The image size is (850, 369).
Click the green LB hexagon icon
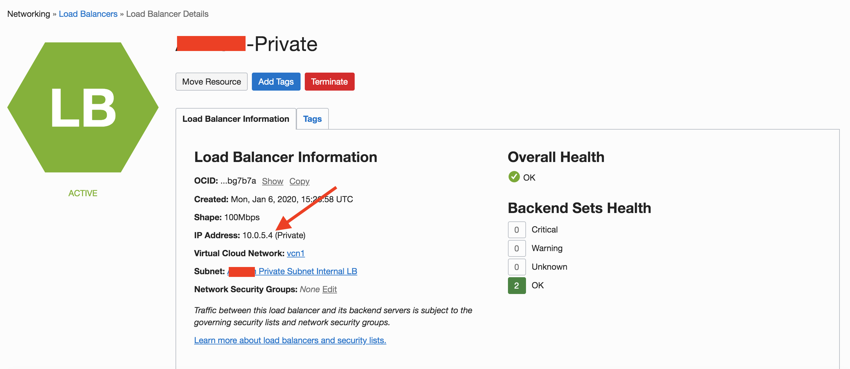click(x=83, y=107)
